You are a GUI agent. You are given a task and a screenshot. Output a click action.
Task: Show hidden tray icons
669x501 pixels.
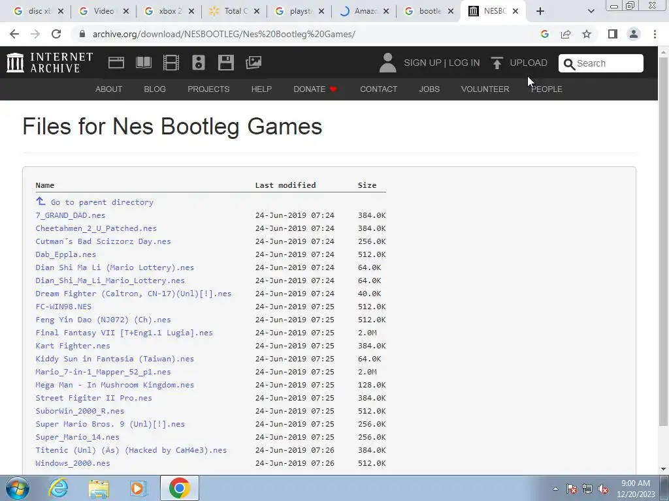coord(555,489)
